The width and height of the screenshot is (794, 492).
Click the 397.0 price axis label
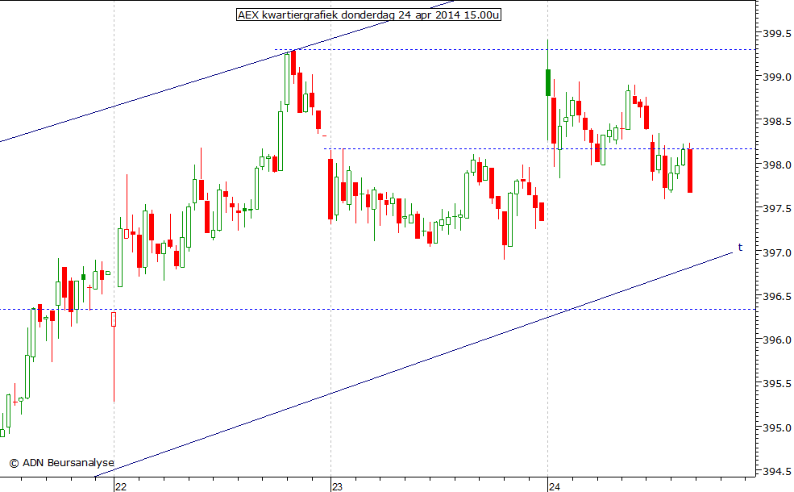click(777, 252)
